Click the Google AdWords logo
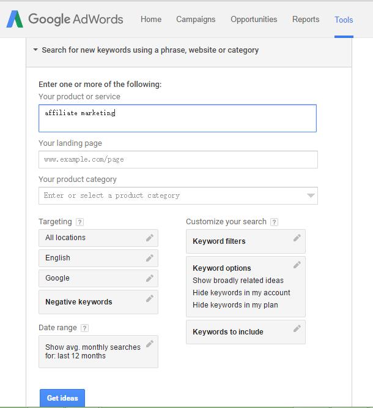Screen dimensions: 373x408 point(64,20)
